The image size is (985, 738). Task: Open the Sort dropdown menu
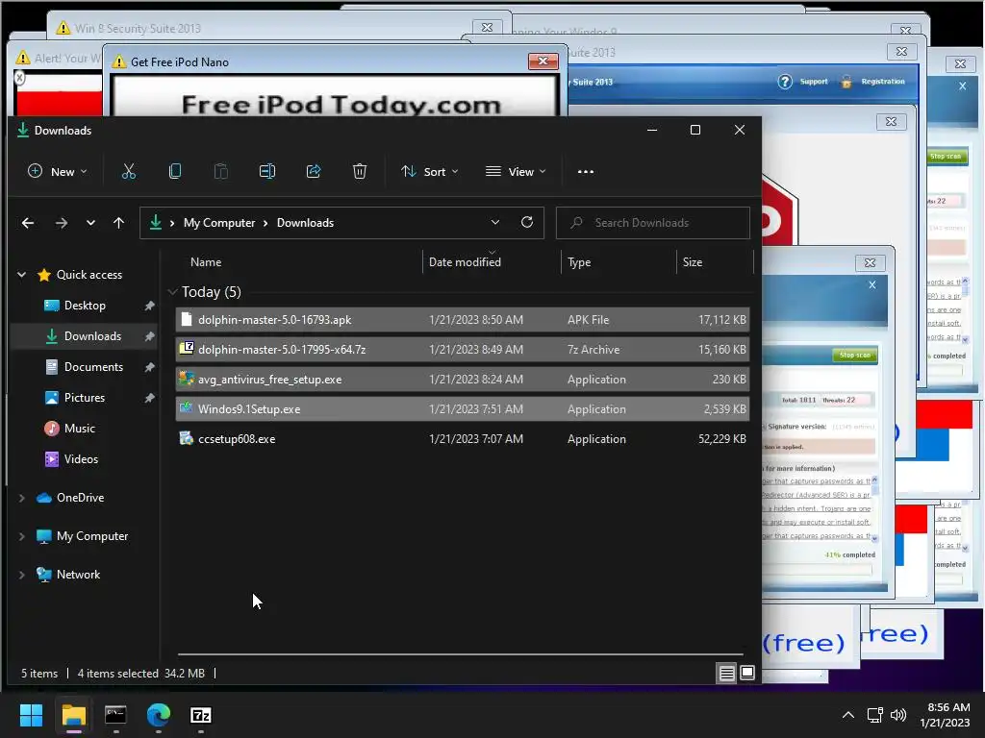(x=430, y=171)
